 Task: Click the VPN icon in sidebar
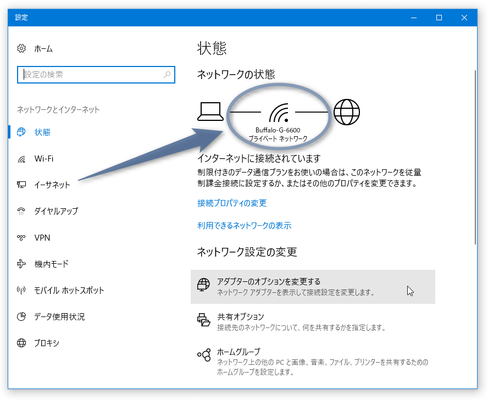coord(21,238)
